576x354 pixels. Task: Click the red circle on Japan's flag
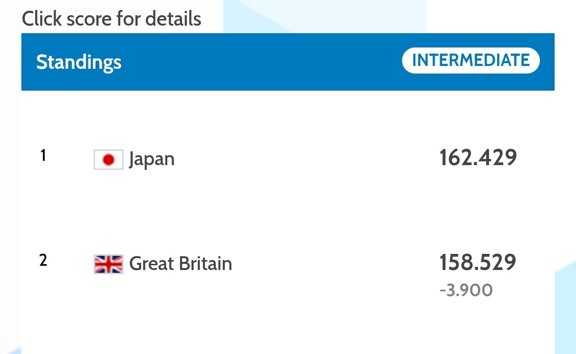[108, 160]
